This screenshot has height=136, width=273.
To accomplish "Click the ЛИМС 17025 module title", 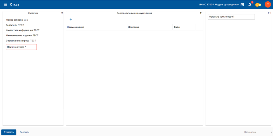I will tap(219, 5).
